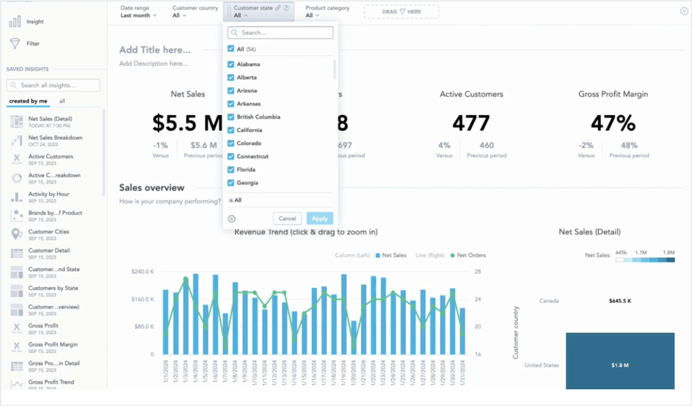The width and height of the screenshot is (692, 406).
Task: Click the Customer Cities map pin icon
Action: (x=17, y=234)
